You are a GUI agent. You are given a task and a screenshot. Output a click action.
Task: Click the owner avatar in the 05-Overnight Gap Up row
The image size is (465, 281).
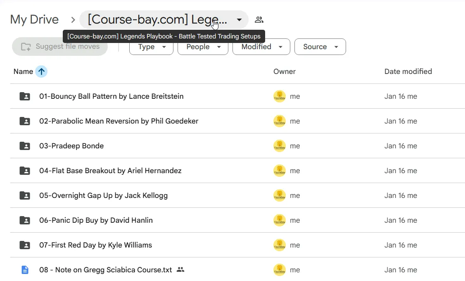279,195
